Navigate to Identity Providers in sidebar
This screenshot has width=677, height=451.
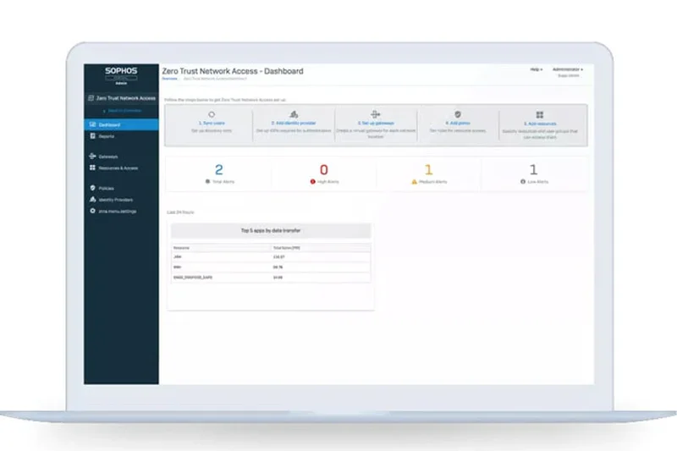(115, 200)
